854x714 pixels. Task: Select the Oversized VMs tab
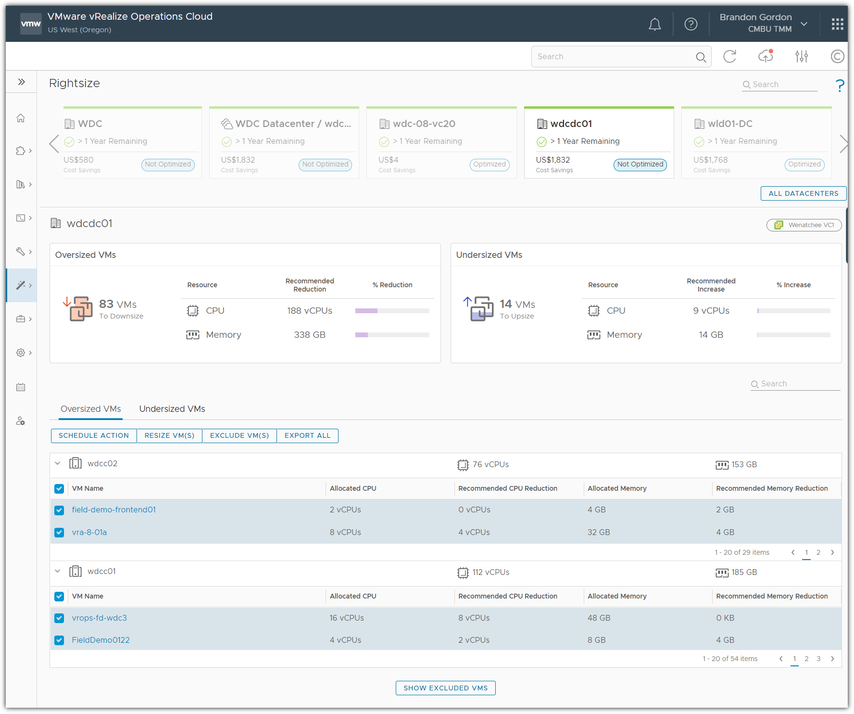(91, 409)
